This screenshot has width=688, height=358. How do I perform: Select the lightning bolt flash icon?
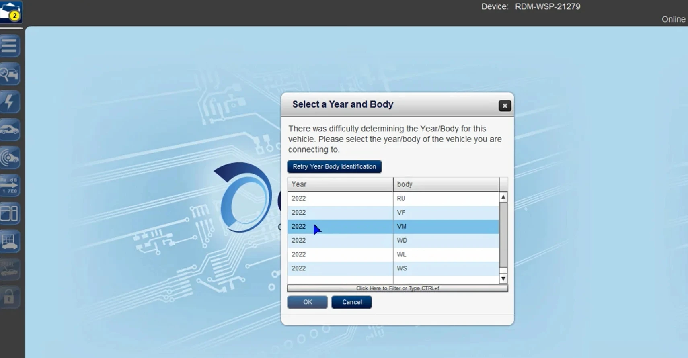click(10, 102)
